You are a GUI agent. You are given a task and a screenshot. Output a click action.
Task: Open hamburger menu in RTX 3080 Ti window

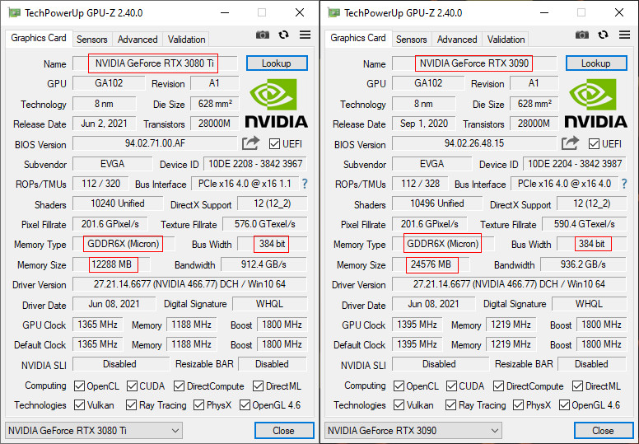(305, 35)
